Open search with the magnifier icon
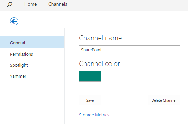The height and width of the screenshot is (124, 188). click(10, 5)
